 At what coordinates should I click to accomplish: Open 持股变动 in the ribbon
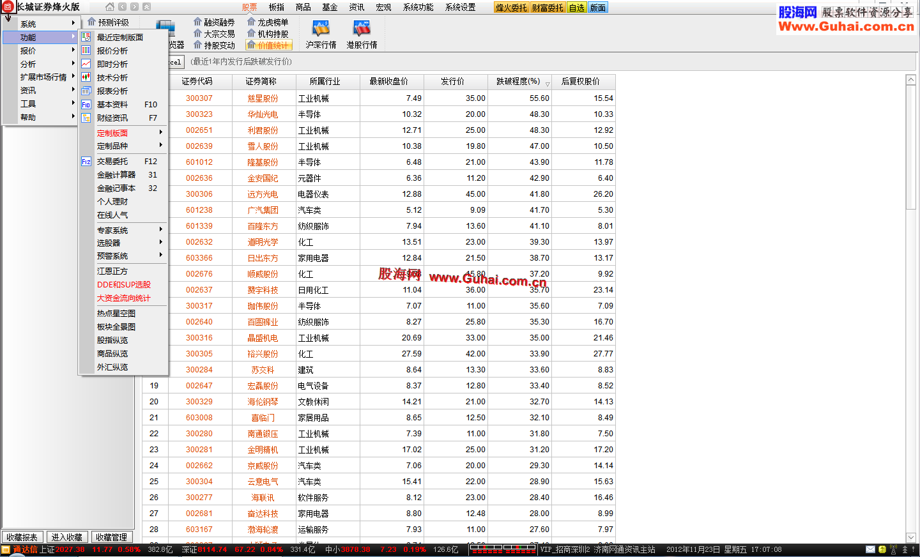[214, 45]
